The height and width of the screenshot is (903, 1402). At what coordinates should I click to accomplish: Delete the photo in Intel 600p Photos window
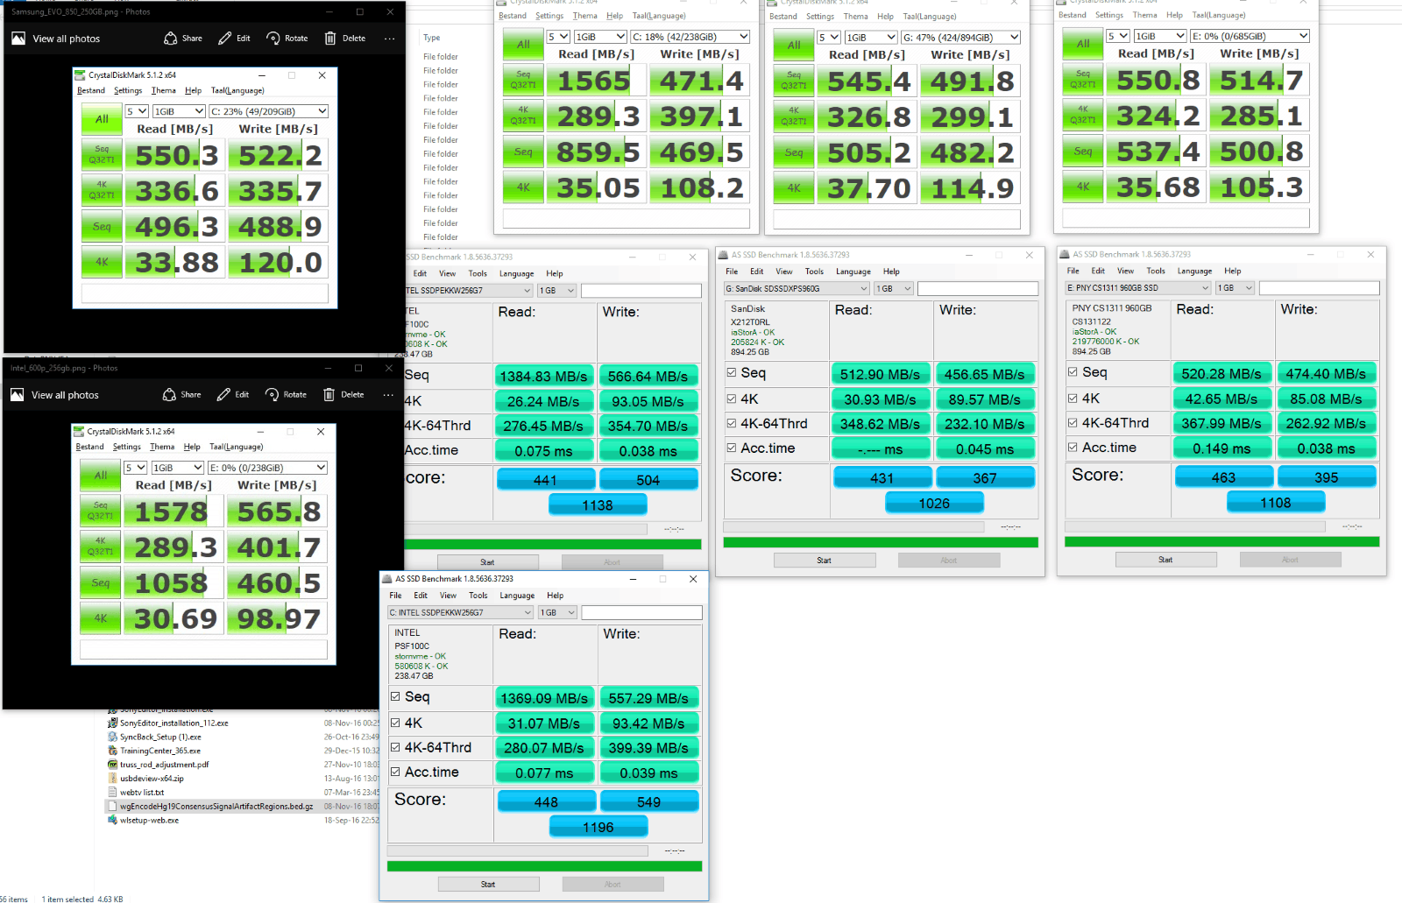343,395
